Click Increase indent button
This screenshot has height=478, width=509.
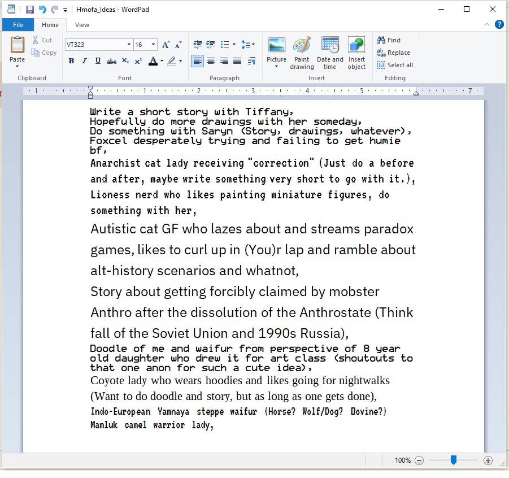pos(210,45)
